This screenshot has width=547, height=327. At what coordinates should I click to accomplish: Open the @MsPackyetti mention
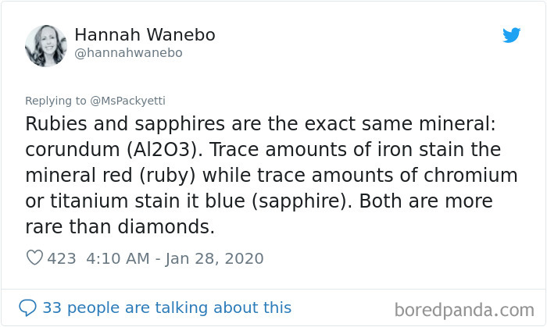click(x=127, y=101)
